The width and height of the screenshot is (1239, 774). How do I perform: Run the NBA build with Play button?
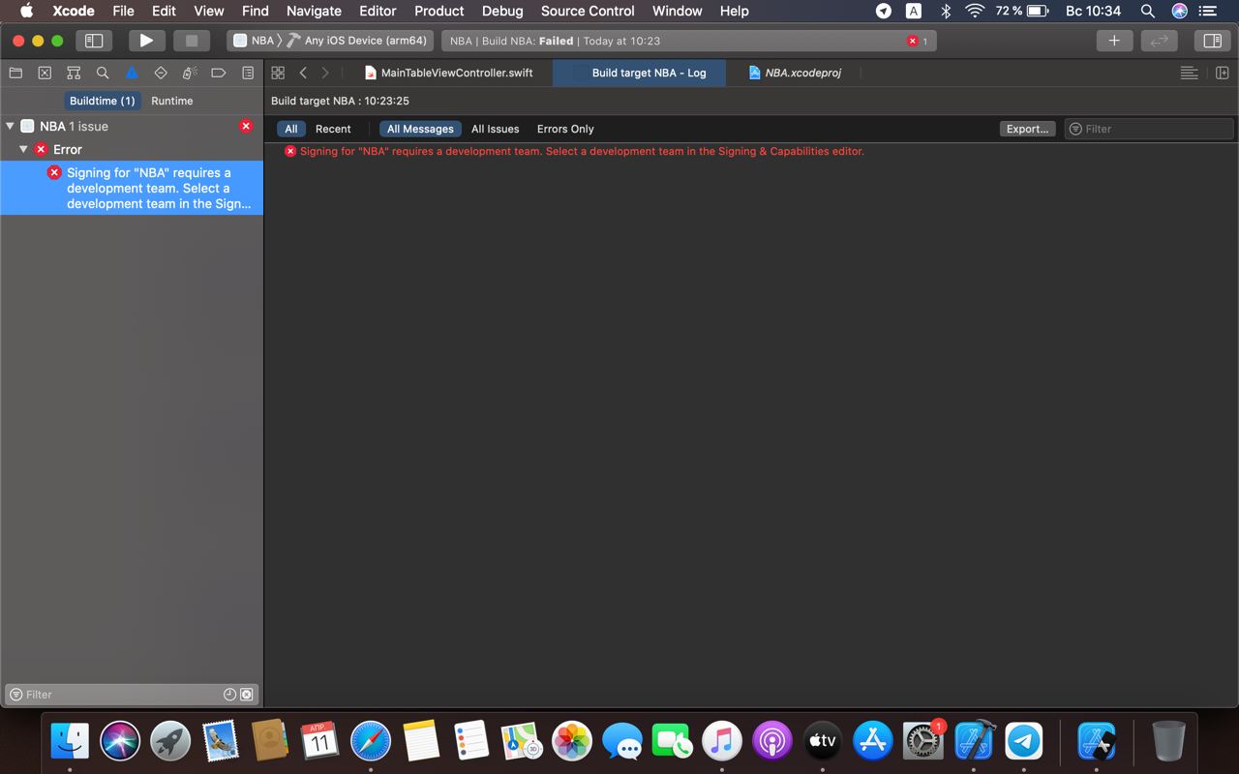tap(146, 41)
